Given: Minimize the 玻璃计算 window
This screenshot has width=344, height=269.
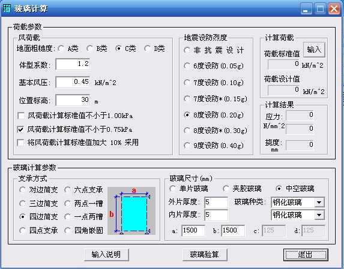Looking at the screenshot, I should click(x=306, y=9).
